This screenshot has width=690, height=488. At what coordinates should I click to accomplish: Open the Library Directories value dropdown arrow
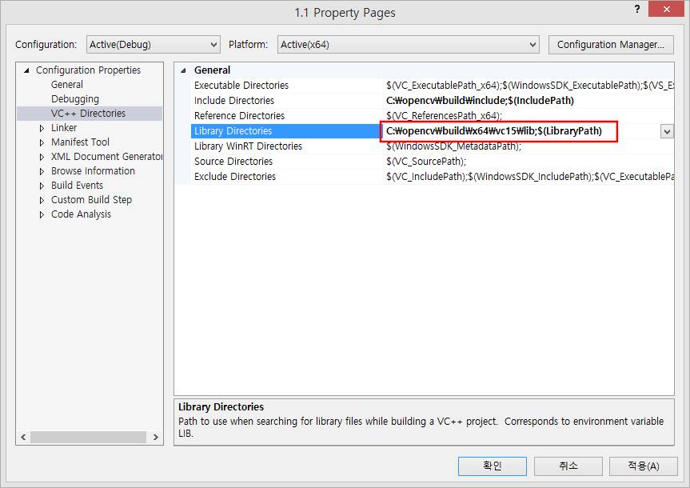(667, 131)
